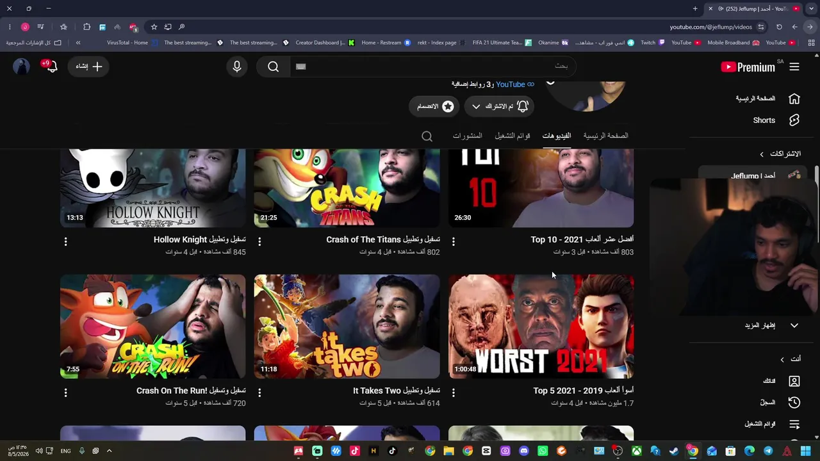Viewport: 820px width, 461px height.
Task: Switch to the channel Home tab (الصفحة الرئيسية)
Action: [x=605, y=136]
